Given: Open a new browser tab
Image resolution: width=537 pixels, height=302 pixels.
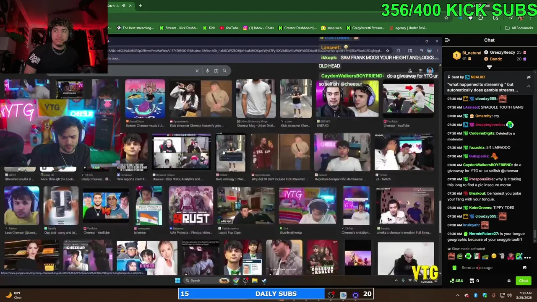Looking at the screenshot, I should pyautogui.click(x=140, y=5).
